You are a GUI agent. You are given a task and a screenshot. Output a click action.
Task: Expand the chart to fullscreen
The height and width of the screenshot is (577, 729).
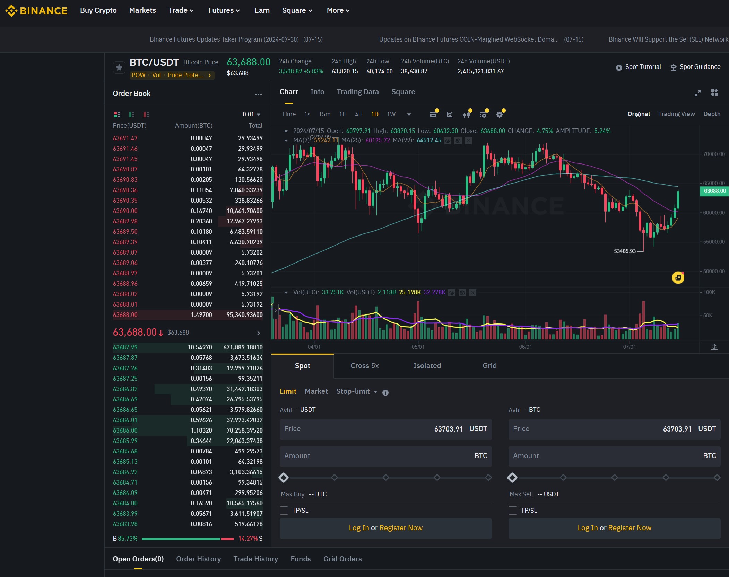pos(698,93)
